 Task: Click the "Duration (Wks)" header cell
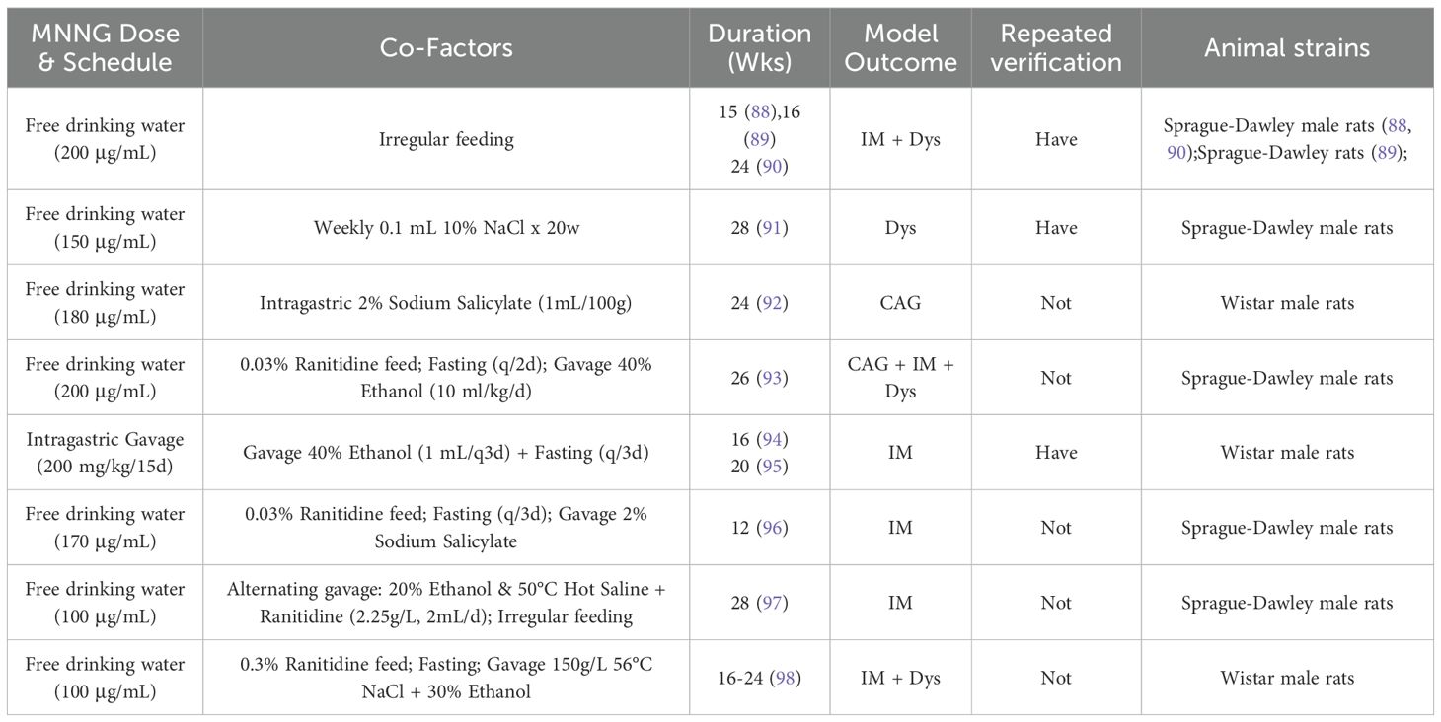(x=759, y=47)
